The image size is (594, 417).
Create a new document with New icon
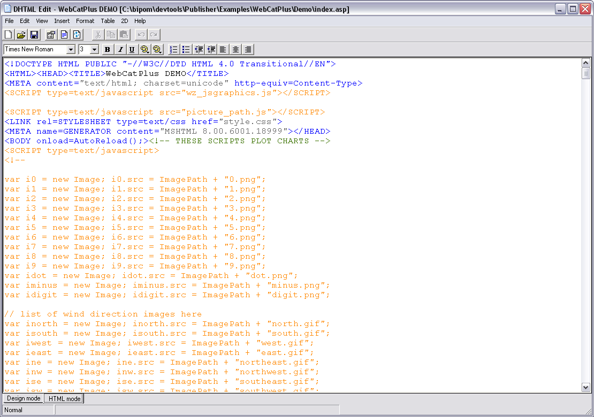point(9,35)
